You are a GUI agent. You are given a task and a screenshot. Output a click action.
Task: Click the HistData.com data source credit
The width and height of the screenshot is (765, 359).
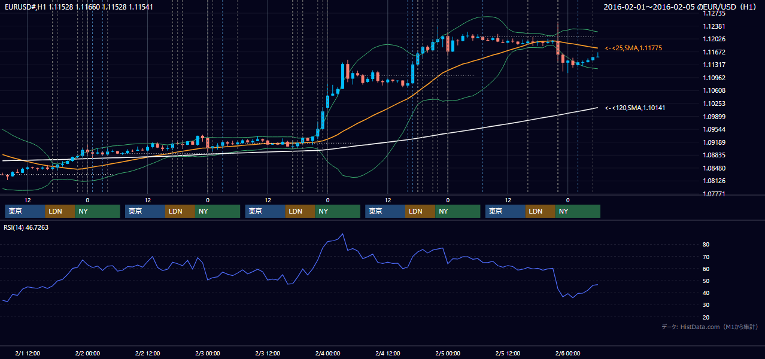click(710, 327)
